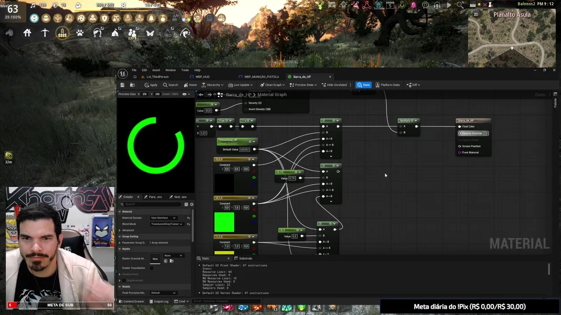Click the Home toolbar button
This screenshot has height=315, width=561.
(x=190, y=85)
